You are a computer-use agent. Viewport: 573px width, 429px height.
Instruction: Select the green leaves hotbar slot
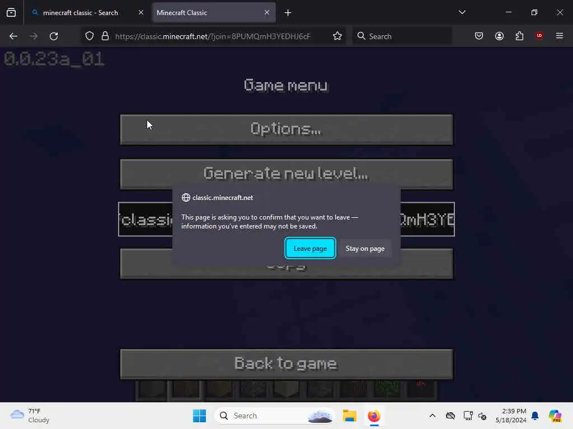387,389
